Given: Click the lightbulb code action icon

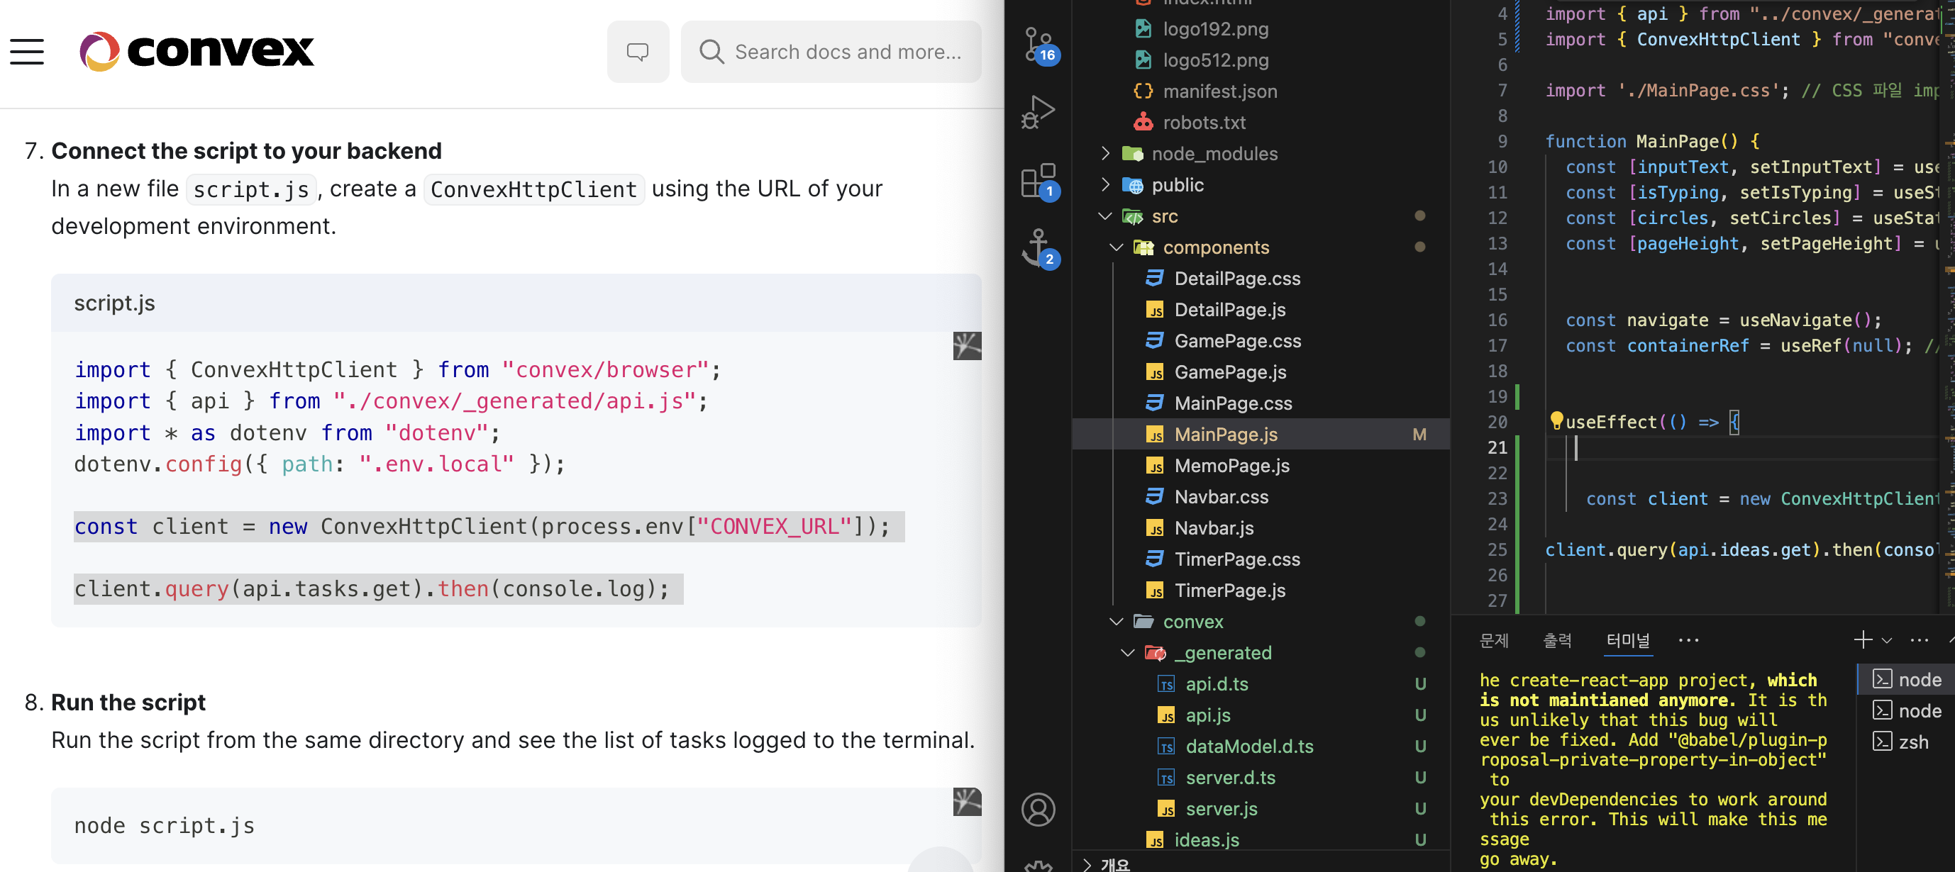Looking at the screenshot, I should [x=1556, y=420].
